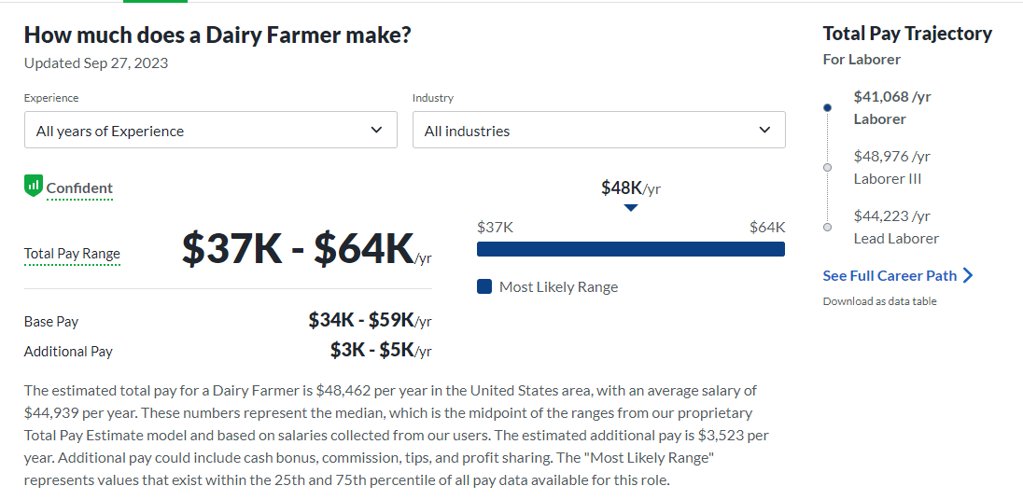1023x500 pixels.
Task: Expand the Experience dropdown arrow
Action: (x=376, y=130)
